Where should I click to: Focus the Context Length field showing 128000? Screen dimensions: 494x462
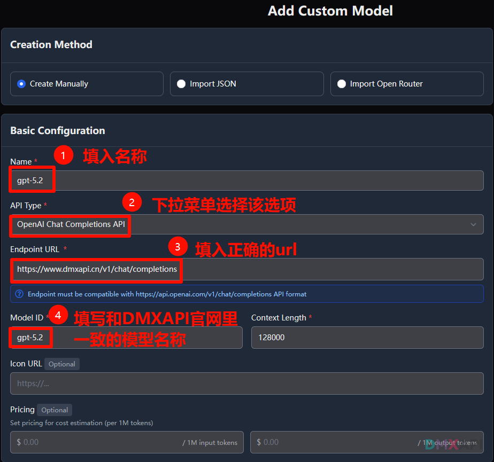point(367,338)
